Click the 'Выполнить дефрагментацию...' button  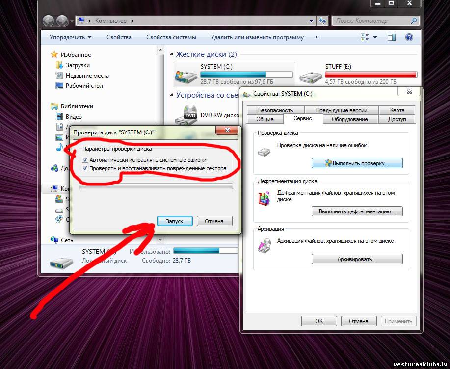click(x=357, y=211)
